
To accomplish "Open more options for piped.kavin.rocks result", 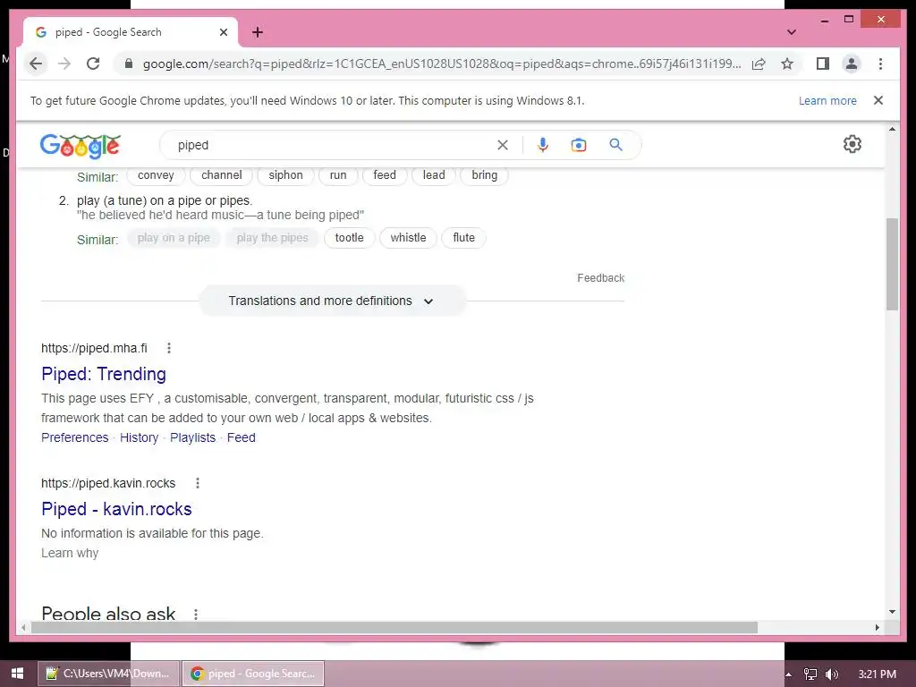I will point(198,483).
